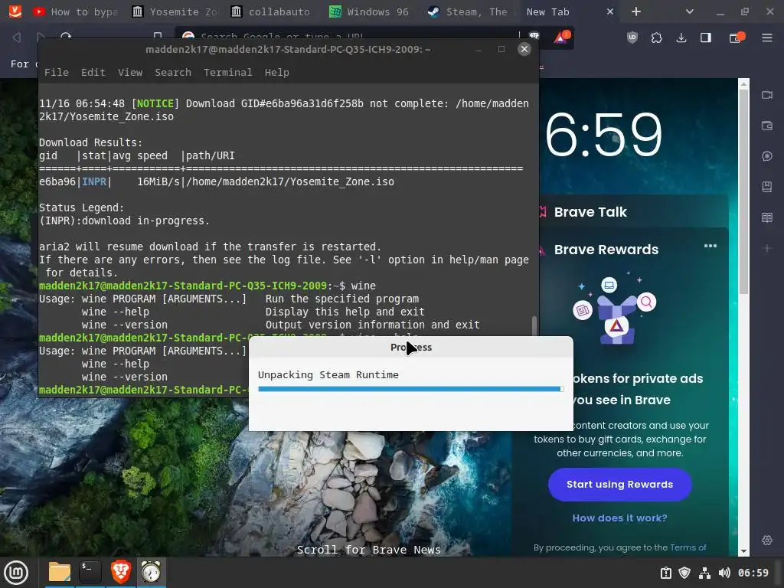Open the terminal Edit menu
This screenshot has height=588, width=784.
point(93,73)
